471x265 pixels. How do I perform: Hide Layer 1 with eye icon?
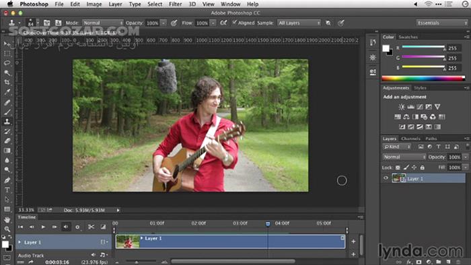[x=386, y=178]
